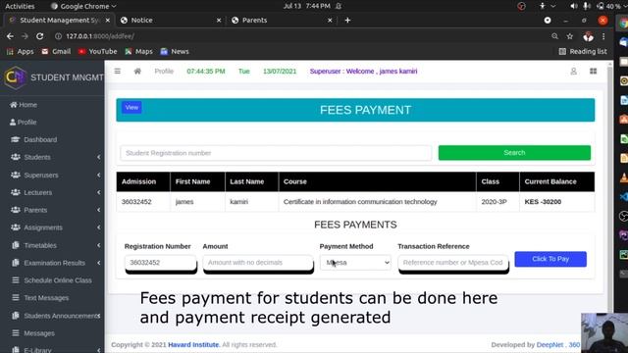The width and height of the screenshot is (628, 353).
Task: Click the Schedule Online Class list icon
Action: 16,280
